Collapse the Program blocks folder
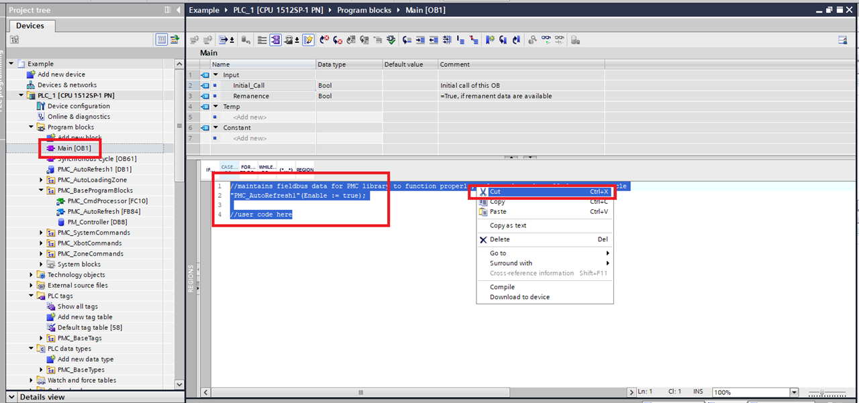This screenshot has height=403, width=859. [x=32, y=127]
